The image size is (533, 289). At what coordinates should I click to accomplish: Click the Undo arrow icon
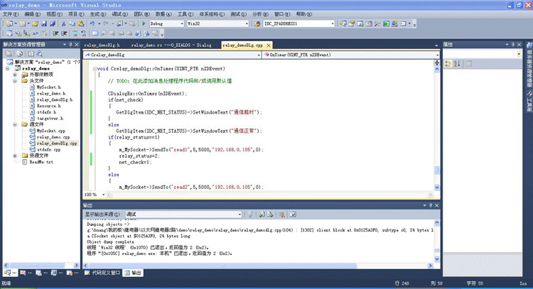(x=92, y=23)
